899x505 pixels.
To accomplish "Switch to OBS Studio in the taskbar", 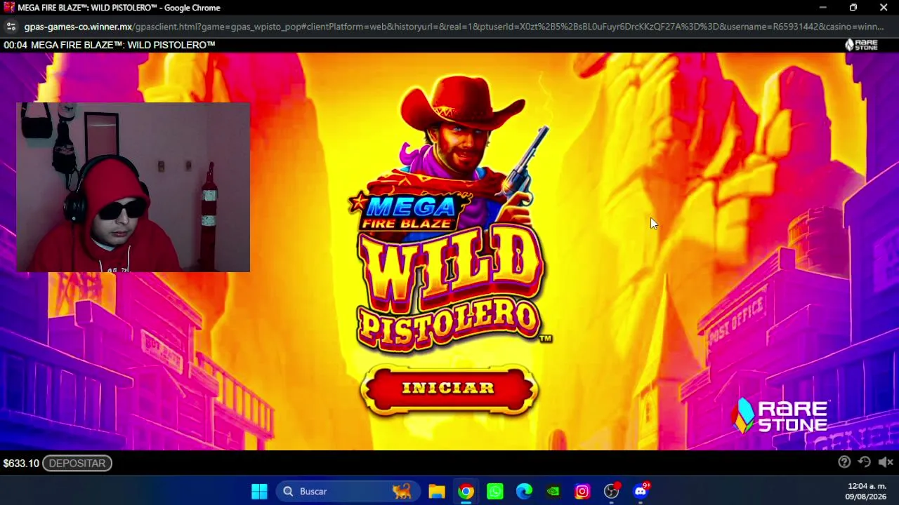I will [612, 492].
